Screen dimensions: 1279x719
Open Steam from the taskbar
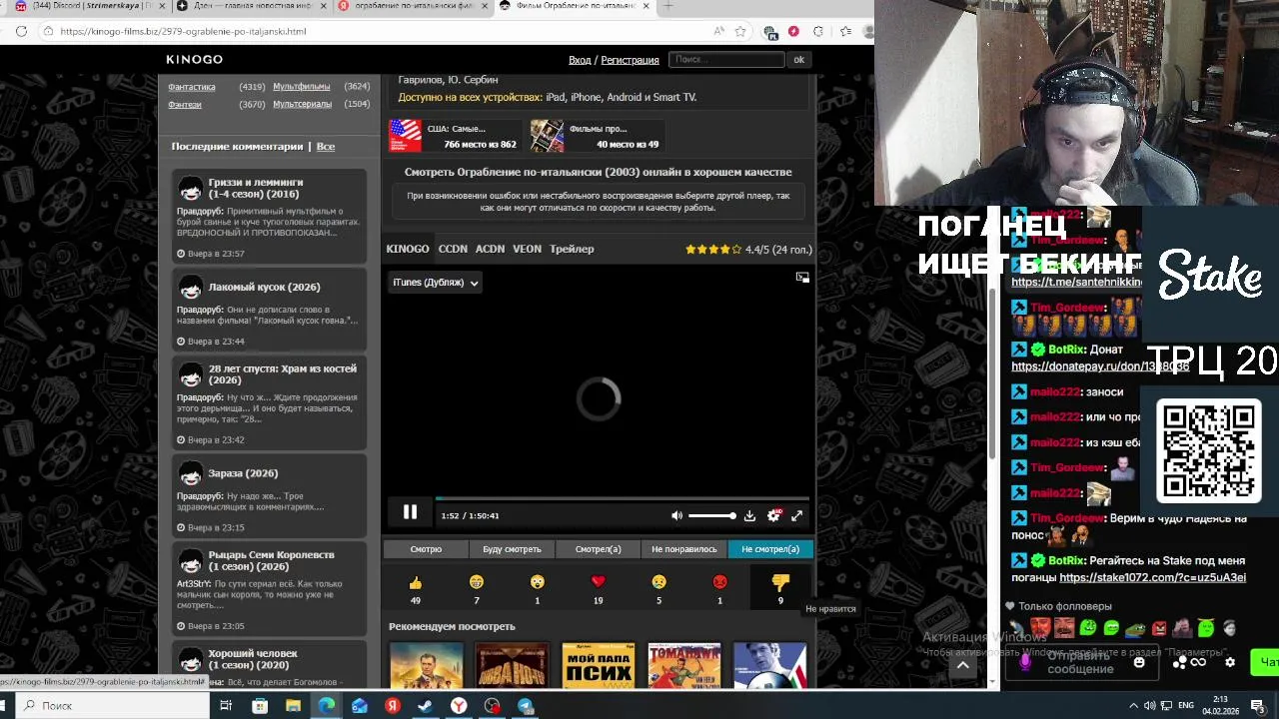425,706
